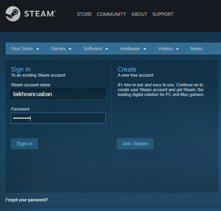Expand the Software dropdown
Image resolution: width=221 pixels, height=211 pixels.
pyautogui.click(x=96, y=49)
